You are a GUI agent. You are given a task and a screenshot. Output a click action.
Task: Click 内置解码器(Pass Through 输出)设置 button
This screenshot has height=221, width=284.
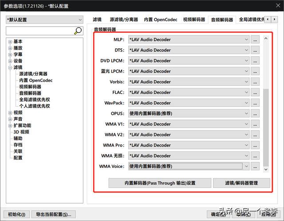160,183
